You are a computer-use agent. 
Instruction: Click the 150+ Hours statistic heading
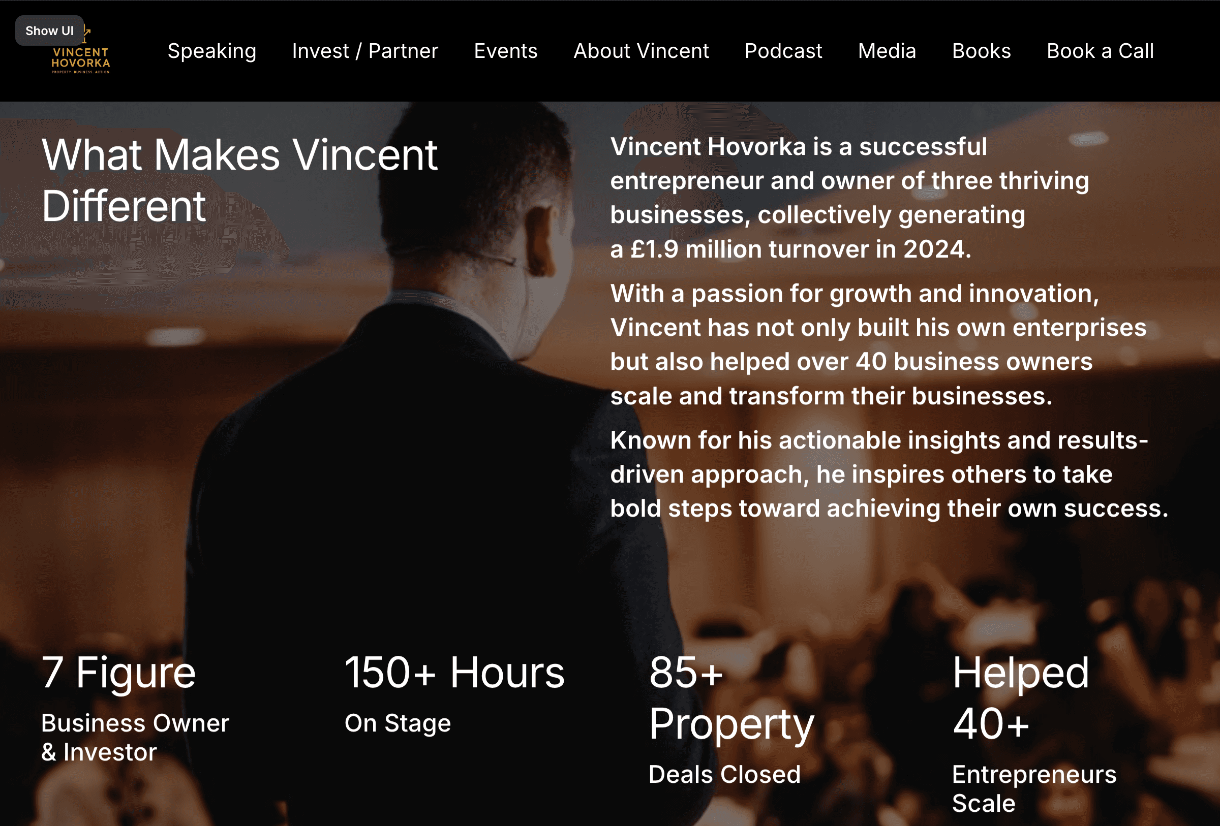(x=454, y=673)
